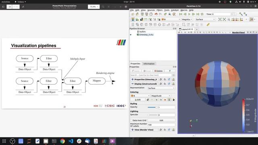Click the Edit color map button

pyautogui.click(x=138, y=100)
